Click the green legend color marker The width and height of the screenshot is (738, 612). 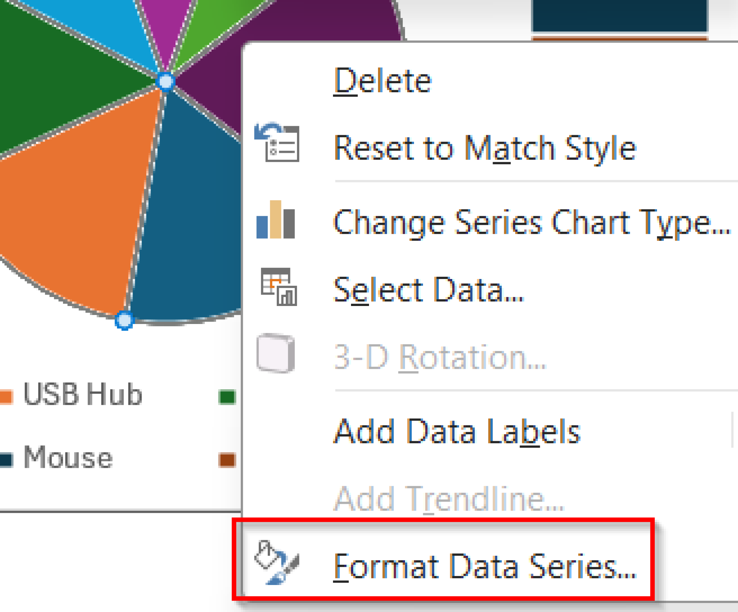tap(227, 396)
